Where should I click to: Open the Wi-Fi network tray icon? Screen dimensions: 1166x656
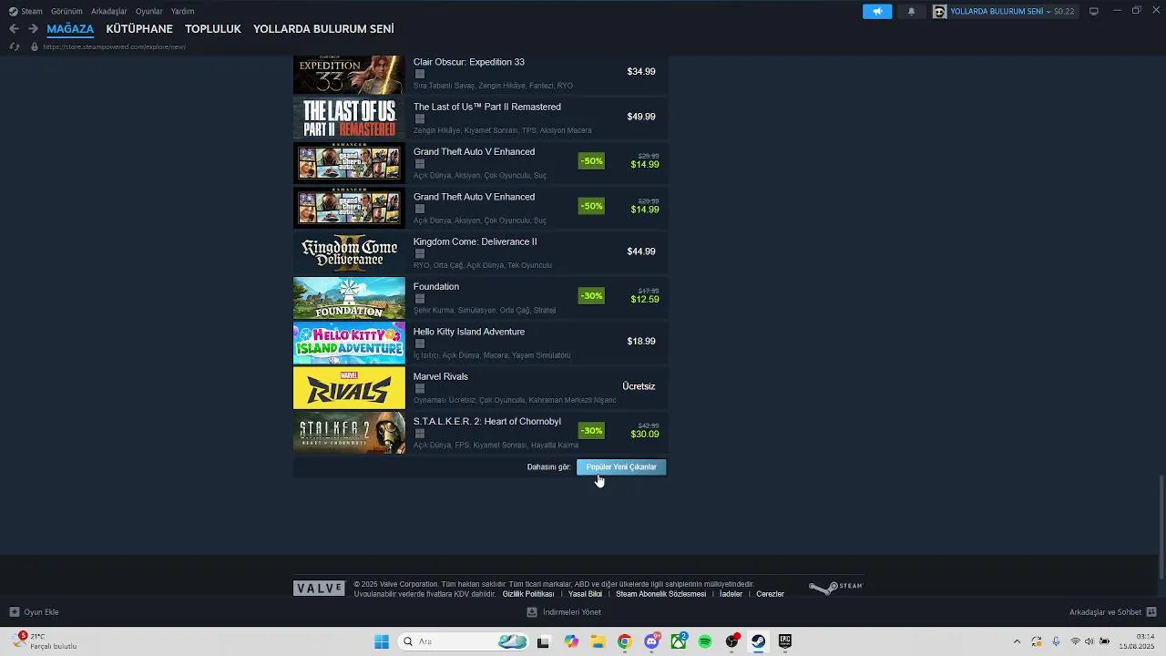pyautogui.click(x=1075, y=641)
